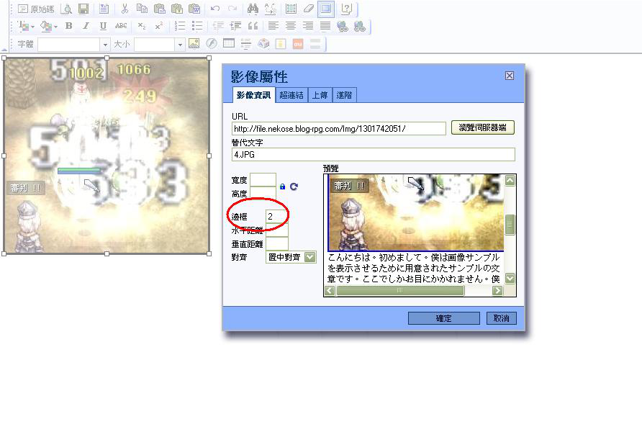Click the 替代文字 field containing 4.JPG

tap(373, 154)
